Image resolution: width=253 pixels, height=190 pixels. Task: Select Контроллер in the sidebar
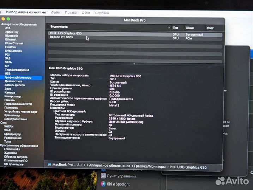[13, 96]
